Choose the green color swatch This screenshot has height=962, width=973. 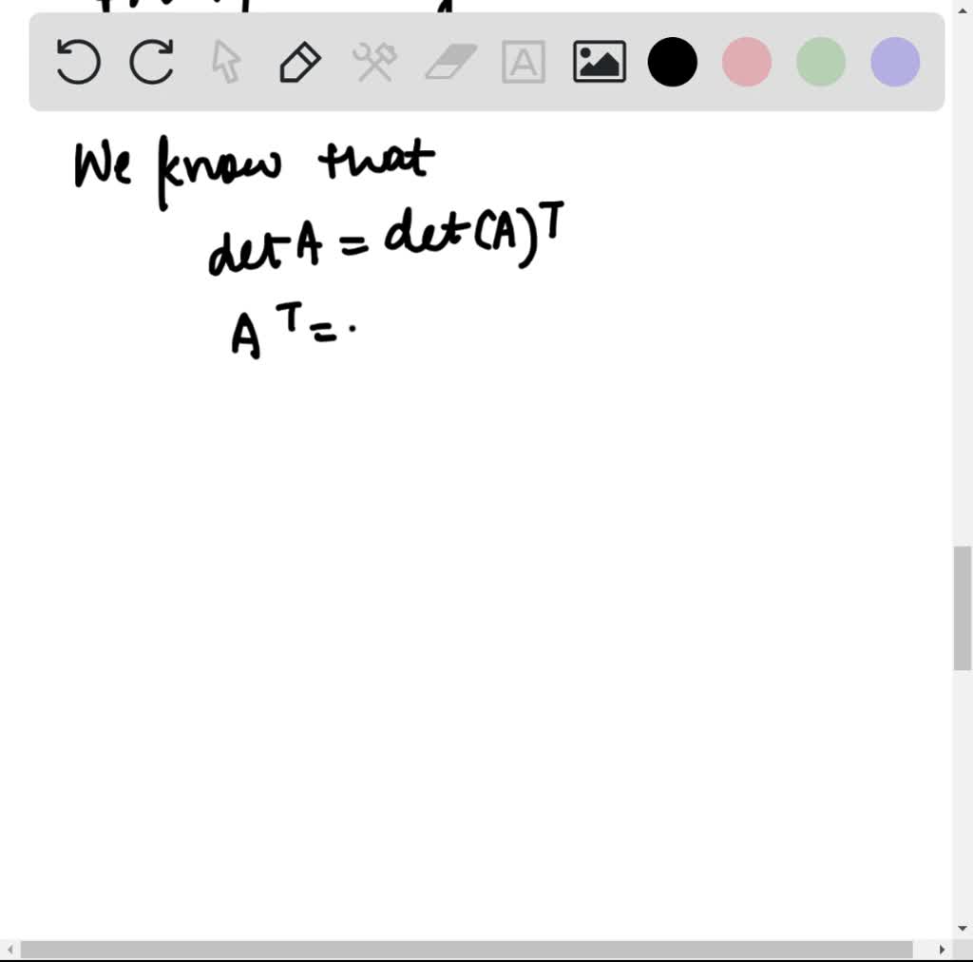[x=820, y=62]
